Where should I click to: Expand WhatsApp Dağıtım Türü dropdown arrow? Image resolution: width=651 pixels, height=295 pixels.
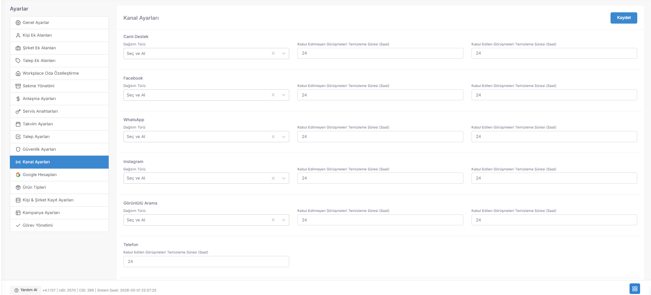point(284,137)
